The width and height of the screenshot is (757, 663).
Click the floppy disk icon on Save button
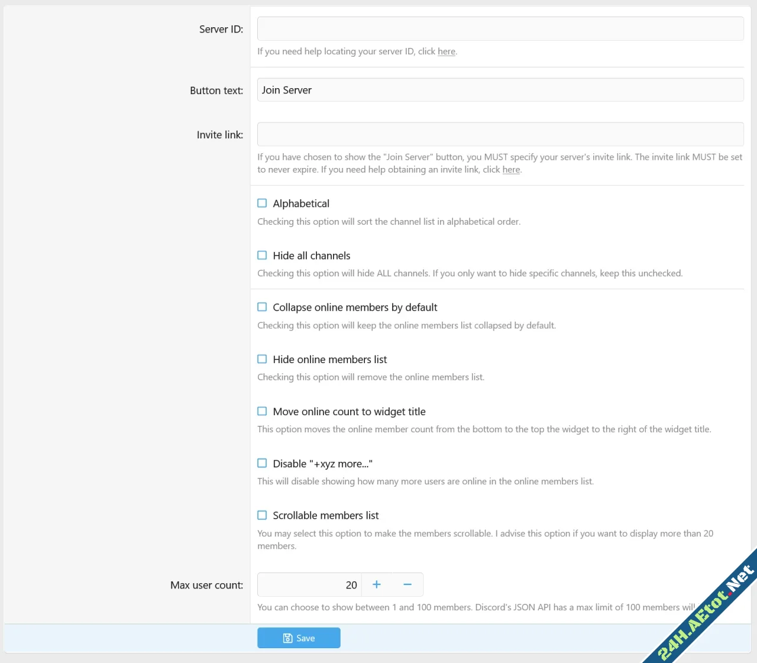(288, 638)
